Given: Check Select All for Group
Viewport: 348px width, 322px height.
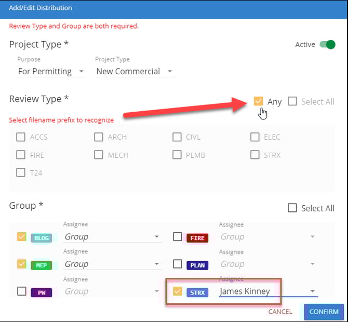Looking at the screenshot, I should pos(292,208).
